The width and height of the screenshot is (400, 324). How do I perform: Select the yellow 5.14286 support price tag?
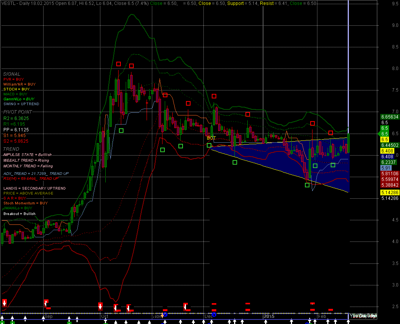point(390,192)
